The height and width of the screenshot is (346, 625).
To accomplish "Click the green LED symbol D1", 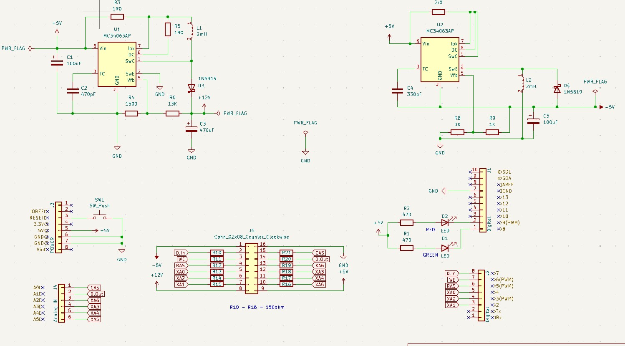I will [445, 248].
